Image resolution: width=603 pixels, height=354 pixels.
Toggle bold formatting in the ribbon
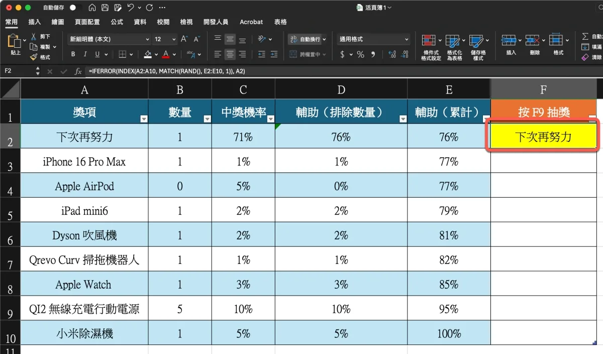coord(73,54)
